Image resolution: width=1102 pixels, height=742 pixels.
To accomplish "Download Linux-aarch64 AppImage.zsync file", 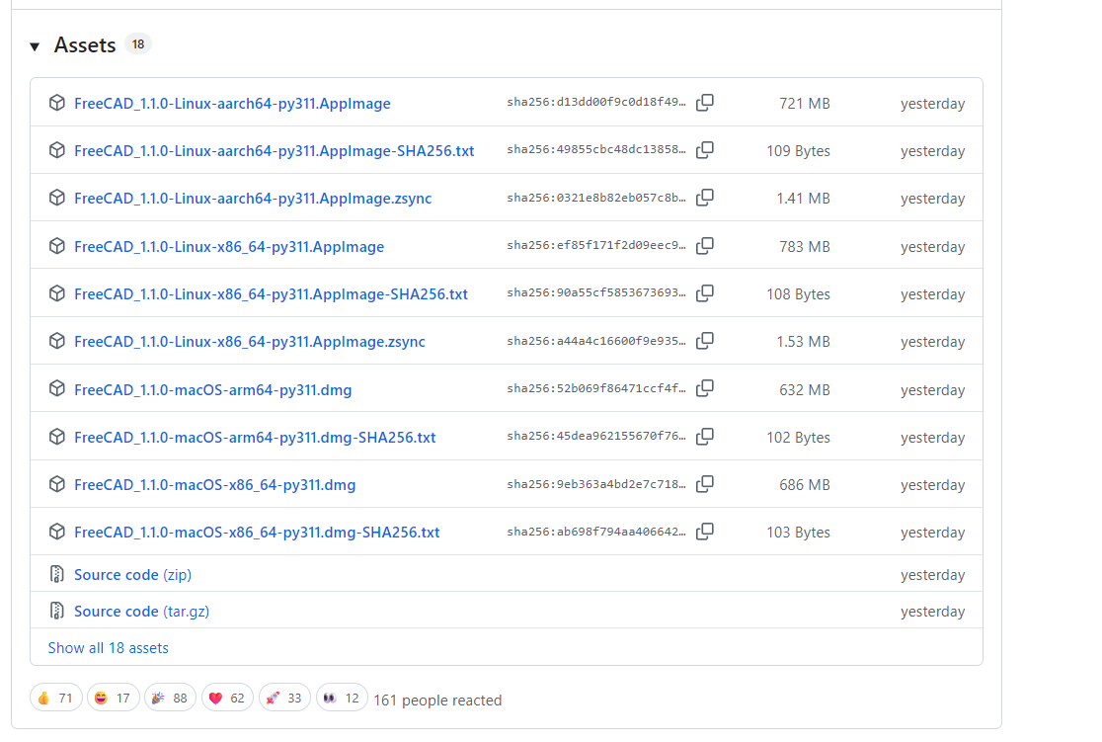I will 253,199.
